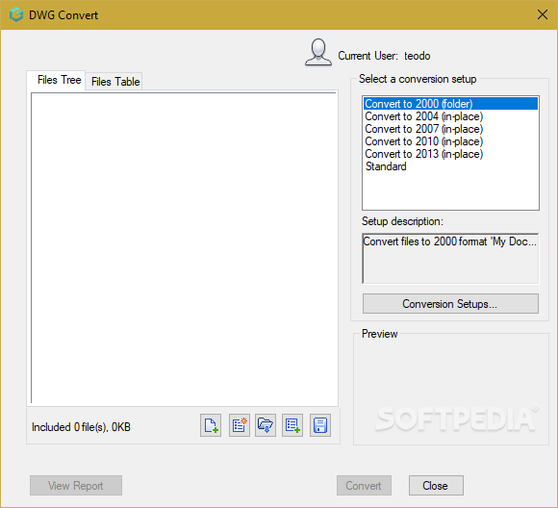Image resolution: width=558 pixels, height=508 pixels.
Task: Switch to the Files Table tab
Action: pos(114,82)
